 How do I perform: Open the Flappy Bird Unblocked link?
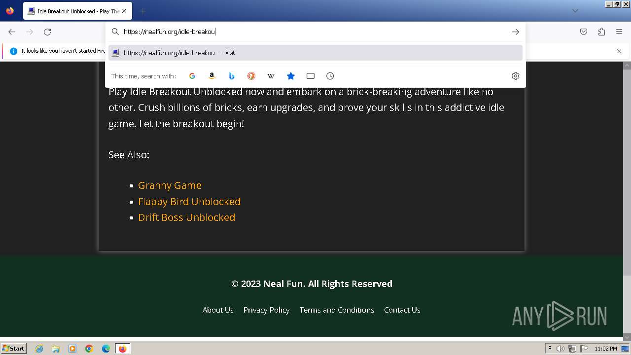tap(189, 202)
